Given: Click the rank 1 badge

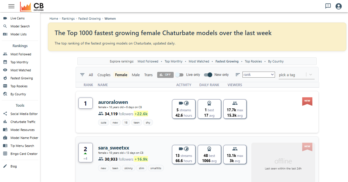Looking at the screenshot, I should [x=85, y=103].
